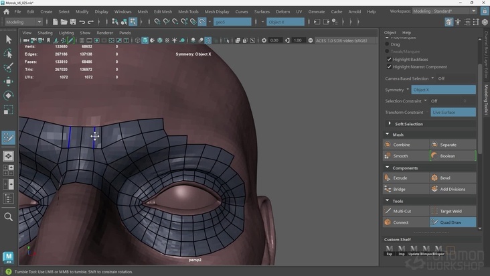Open the Transform Constraint Live Surface dropdown
The image size is (490, 276).
tap(453, 113)
